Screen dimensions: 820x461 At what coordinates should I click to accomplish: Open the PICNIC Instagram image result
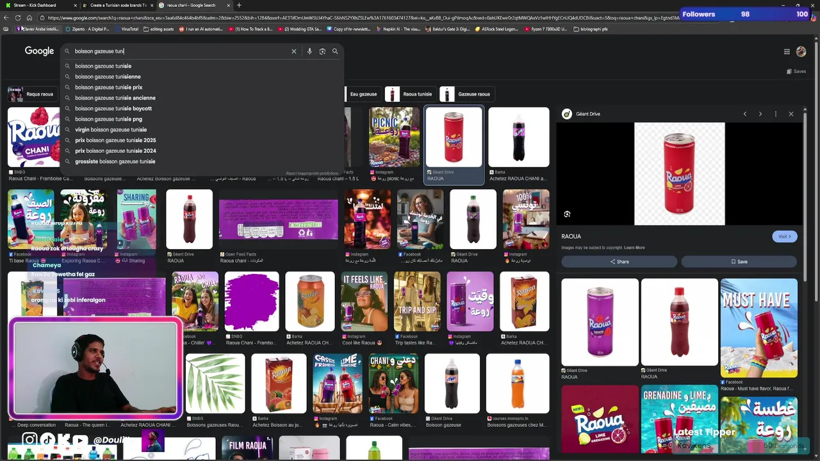(x=394, y=137)
